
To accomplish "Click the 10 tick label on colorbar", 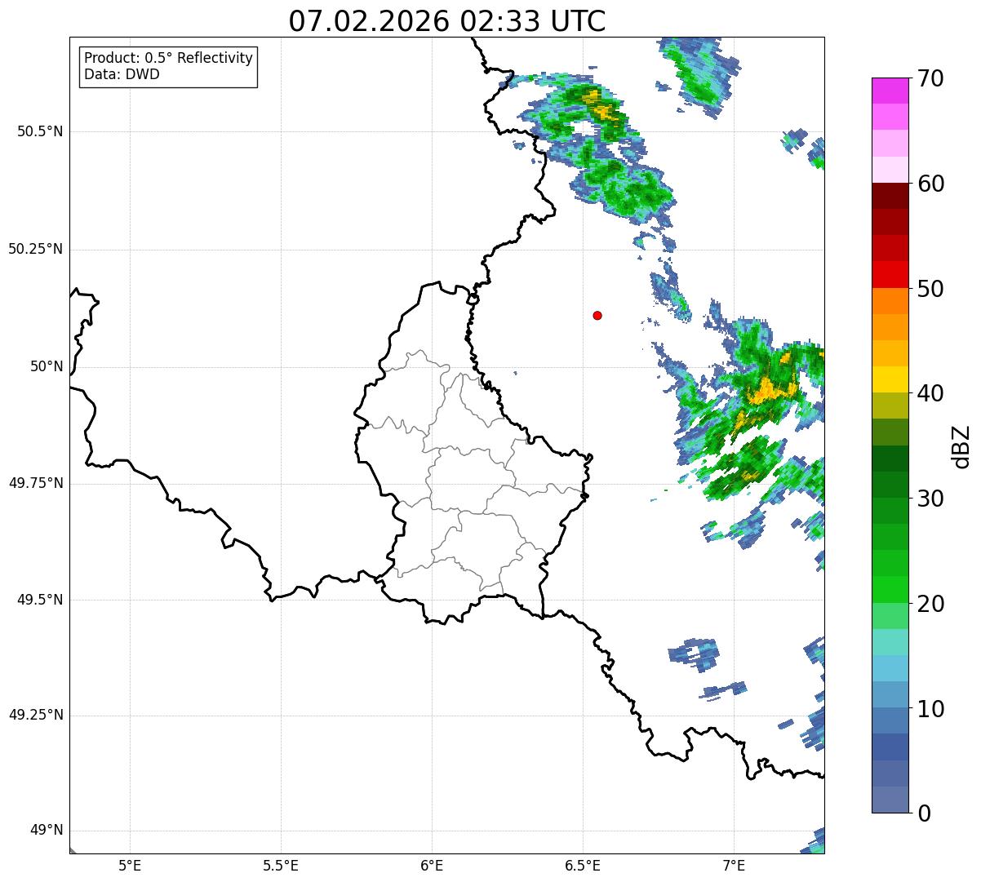I will coord(930,708).
